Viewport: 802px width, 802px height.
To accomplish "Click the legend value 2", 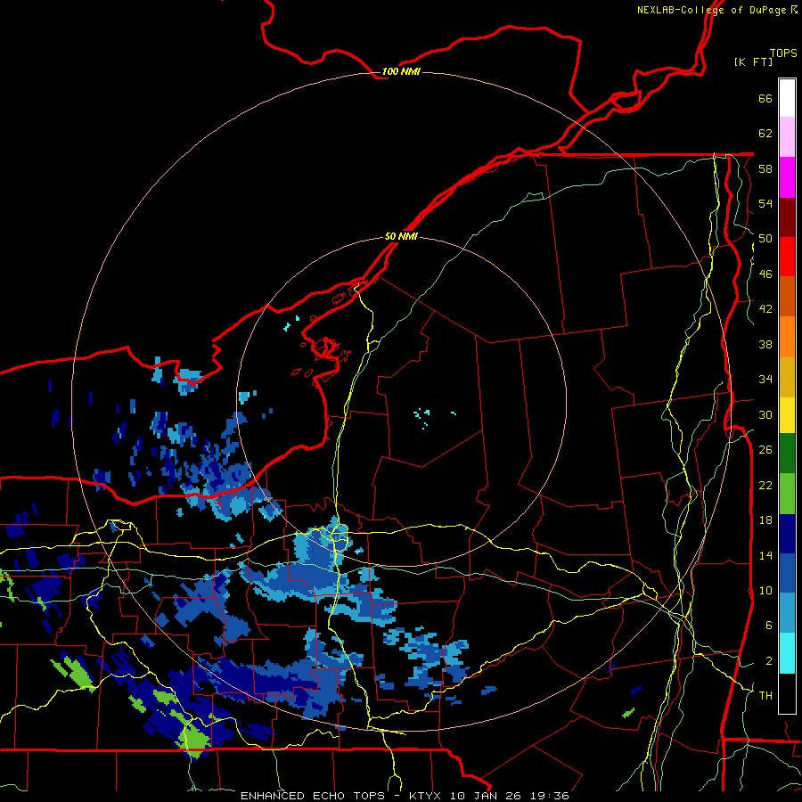I will pyautogui.click(x=769, y=660).
